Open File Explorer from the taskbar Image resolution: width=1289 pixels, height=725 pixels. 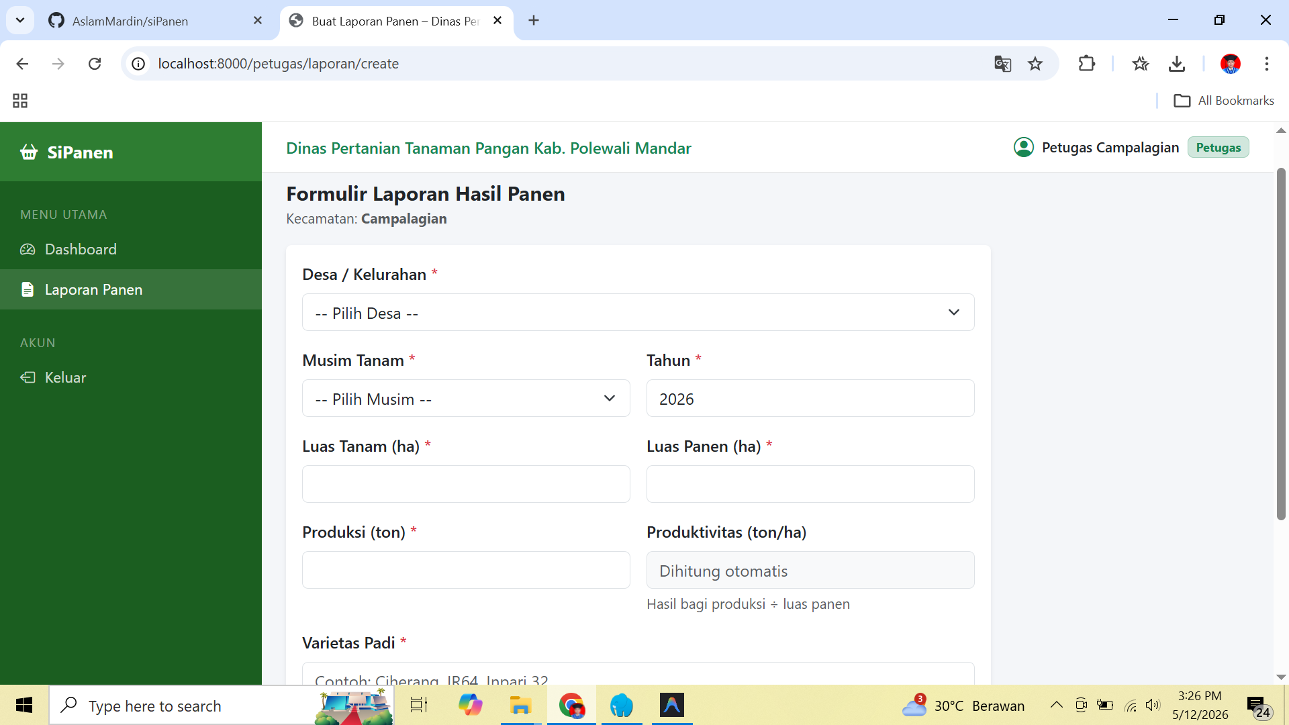click(520, 706)
